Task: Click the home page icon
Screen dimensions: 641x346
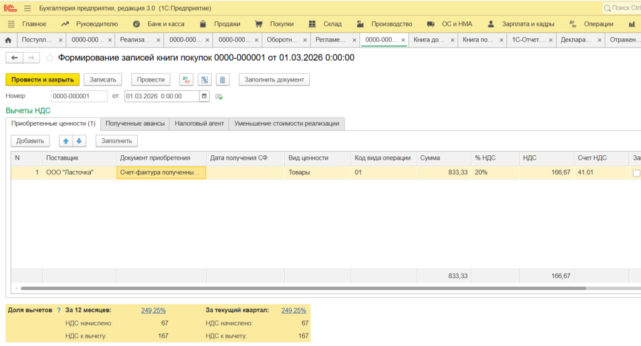Action: pos(8,40)
